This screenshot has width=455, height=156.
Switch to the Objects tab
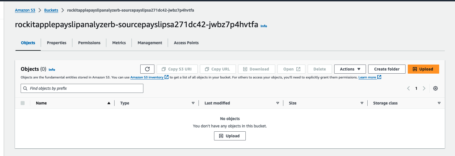(x=28, y=43)
